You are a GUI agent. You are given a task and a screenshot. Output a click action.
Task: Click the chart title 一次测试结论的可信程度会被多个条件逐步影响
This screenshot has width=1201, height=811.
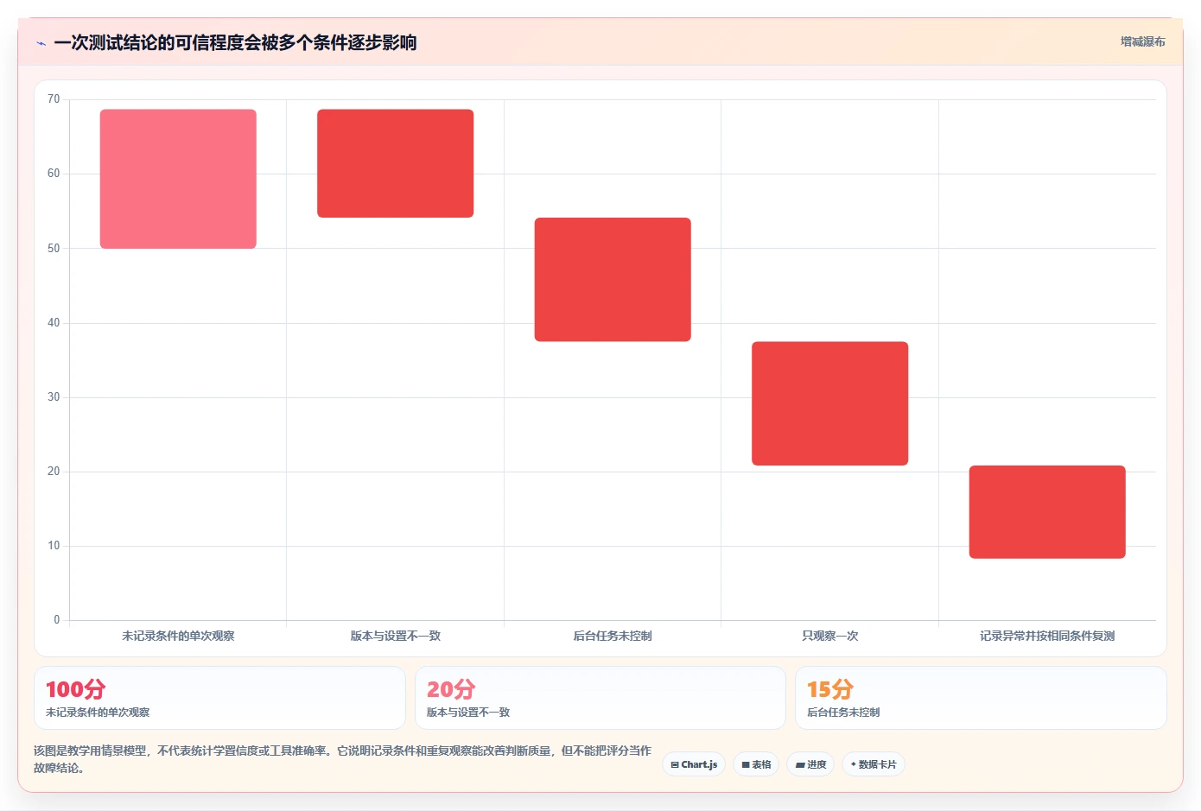235,42
